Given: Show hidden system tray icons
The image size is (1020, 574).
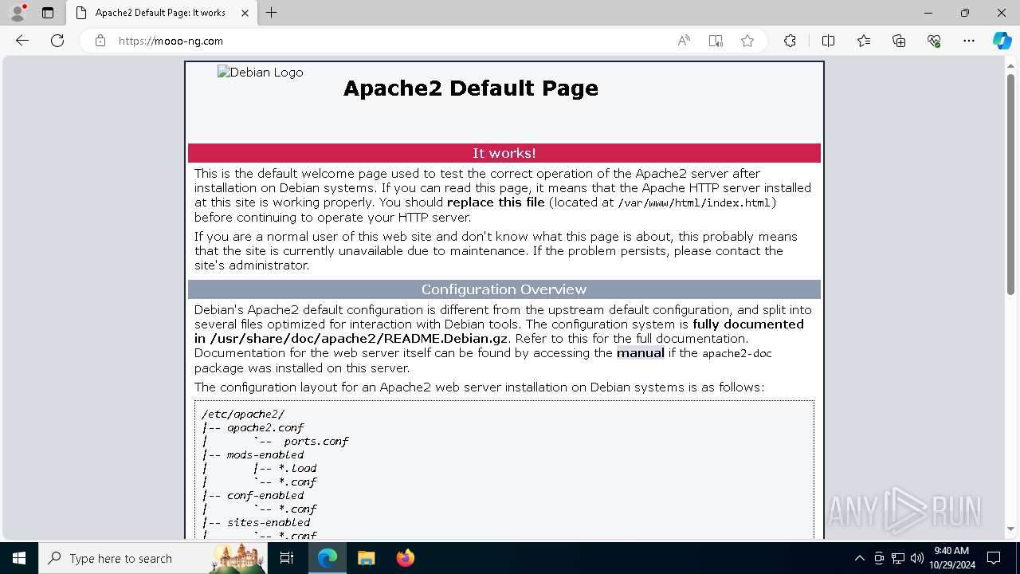Looking at the screenshot, I should [859, 558].
